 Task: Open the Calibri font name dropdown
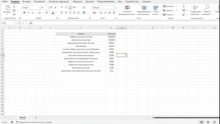pos(40,8)
